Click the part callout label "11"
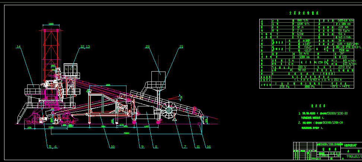This screenshot has width=362, height=162. point(198,146)
